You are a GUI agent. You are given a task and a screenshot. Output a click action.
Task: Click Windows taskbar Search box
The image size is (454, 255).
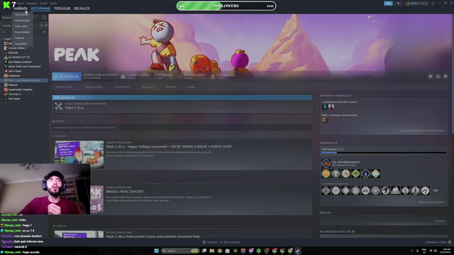click(180, 251)
